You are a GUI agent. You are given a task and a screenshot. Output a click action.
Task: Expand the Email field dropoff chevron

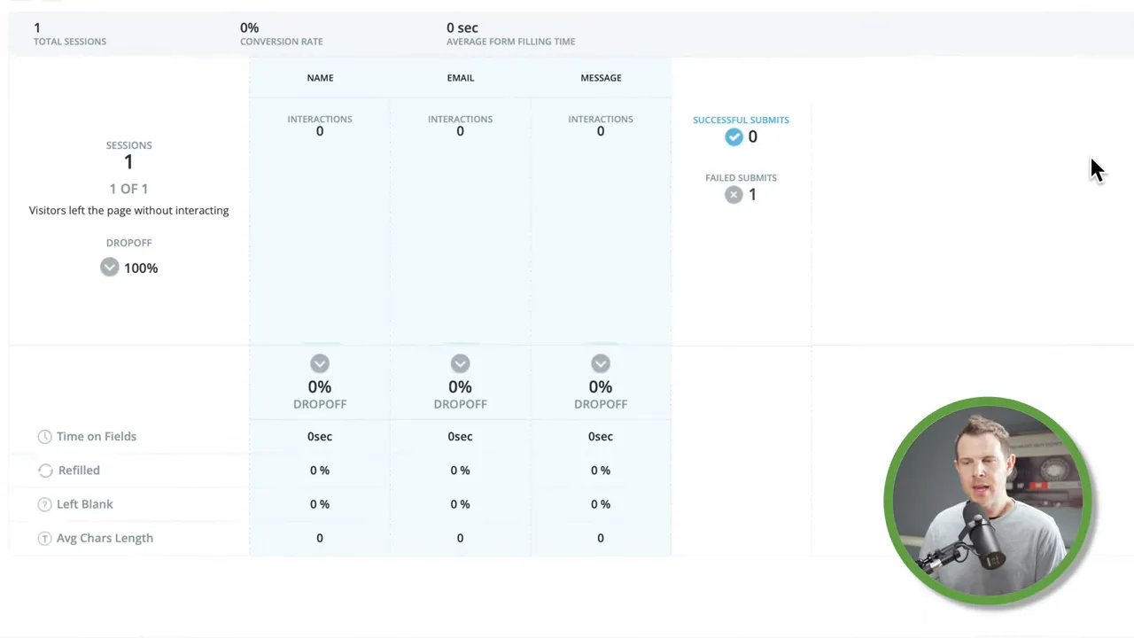coord(460,363)
